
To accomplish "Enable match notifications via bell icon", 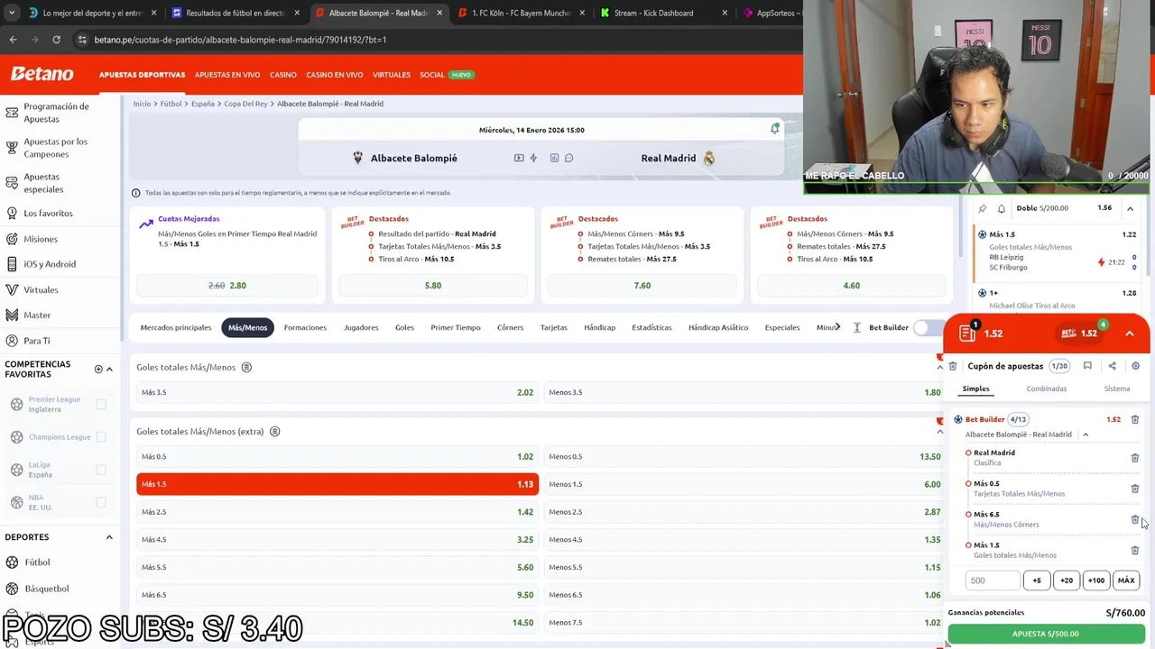I will tap(774, 129).
